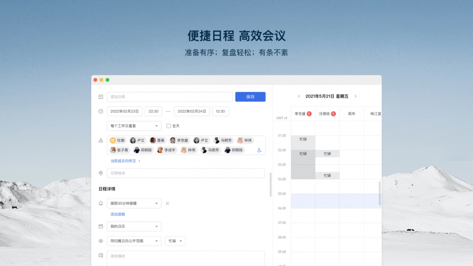
Task: Click the add participant icon
Action: coord(259,150)
